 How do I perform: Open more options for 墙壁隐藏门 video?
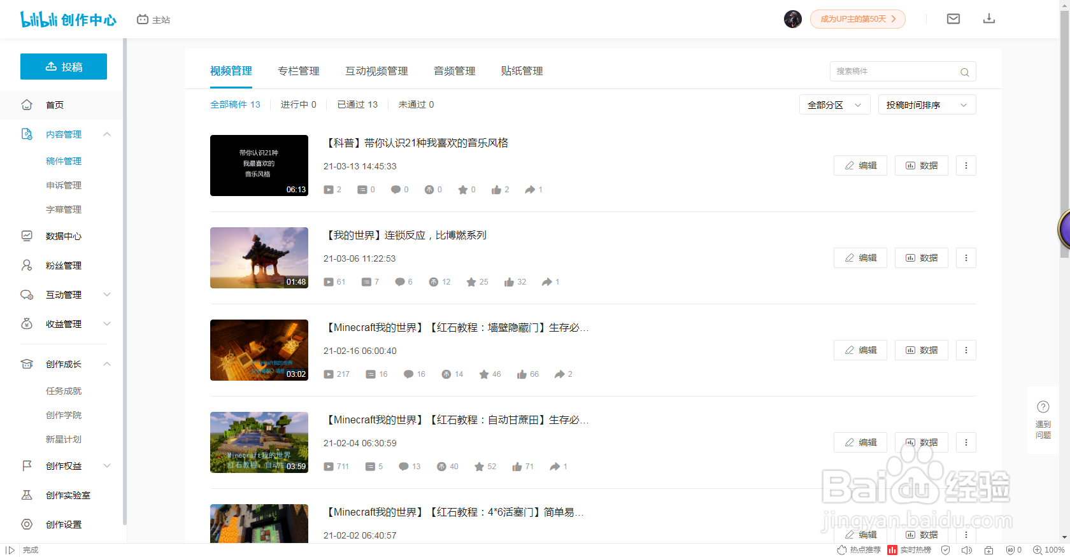pyautogui.click(x=966, y=350)
